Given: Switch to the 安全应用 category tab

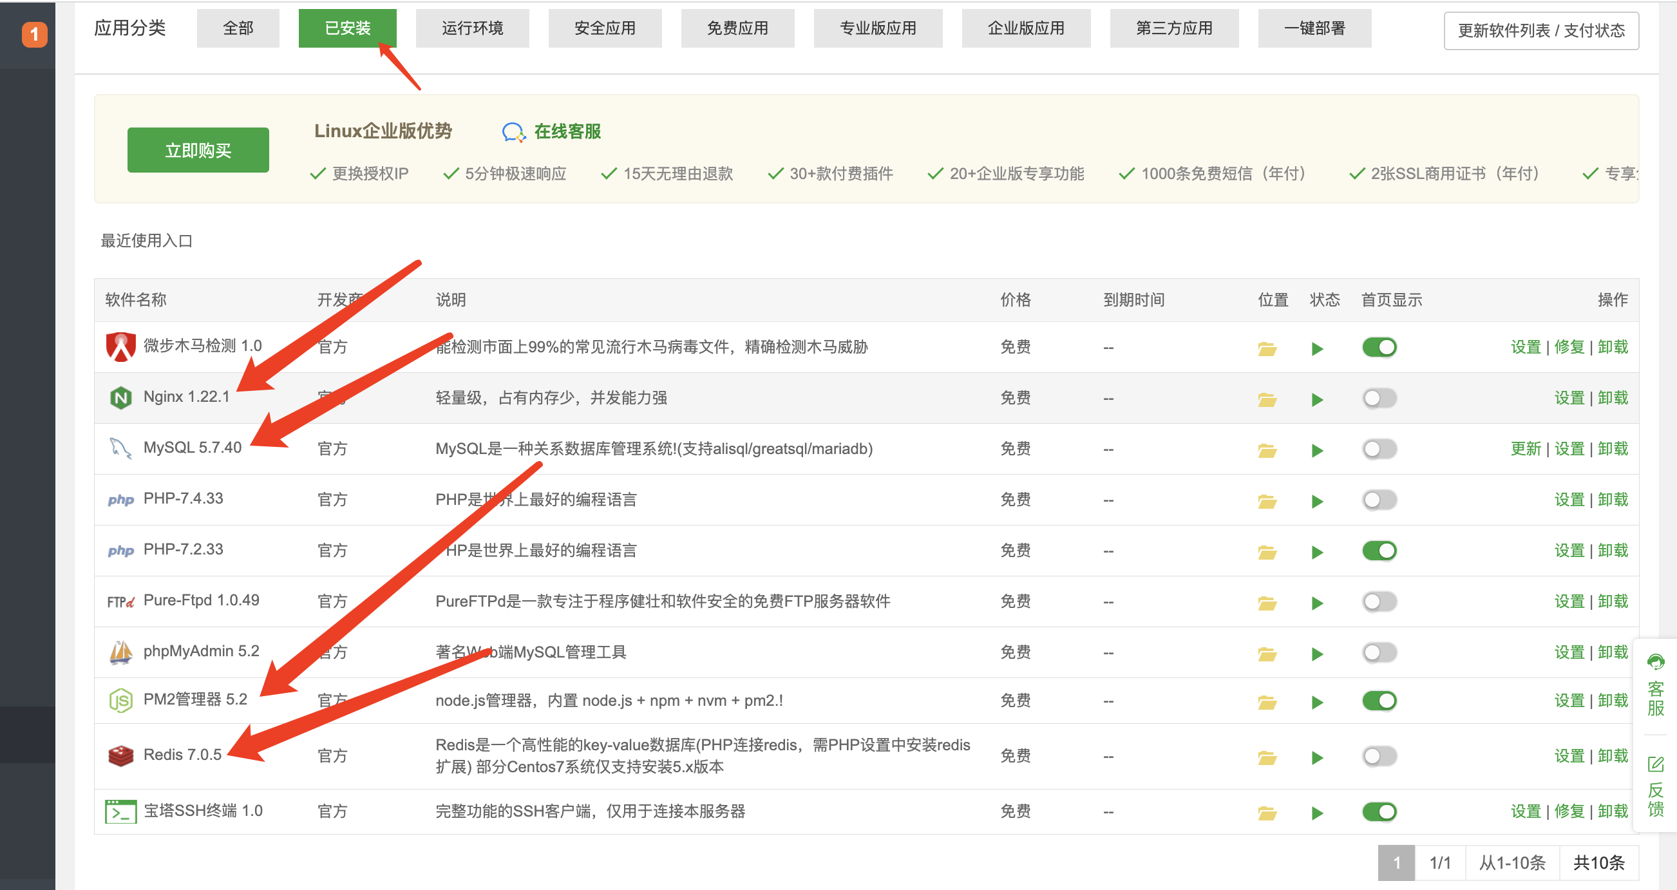Looking at the screenshot, I should tap(605, 28).
